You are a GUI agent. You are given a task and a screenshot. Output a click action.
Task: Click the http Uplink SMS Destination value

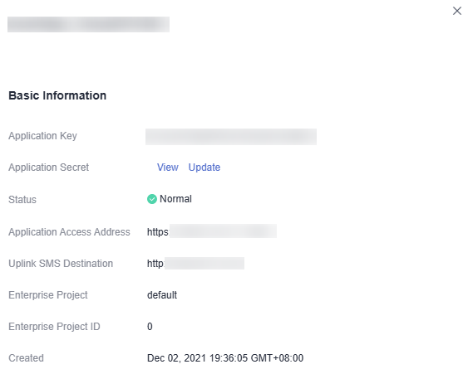tap(195, 263)
